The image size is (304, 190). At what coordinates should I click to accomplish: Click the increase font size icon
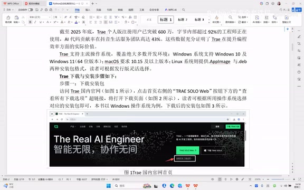(65, 17)
